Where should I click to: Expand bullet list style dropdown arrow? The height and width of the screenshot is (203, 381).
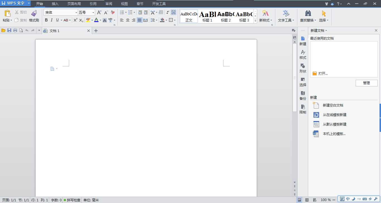click(126, 13)
